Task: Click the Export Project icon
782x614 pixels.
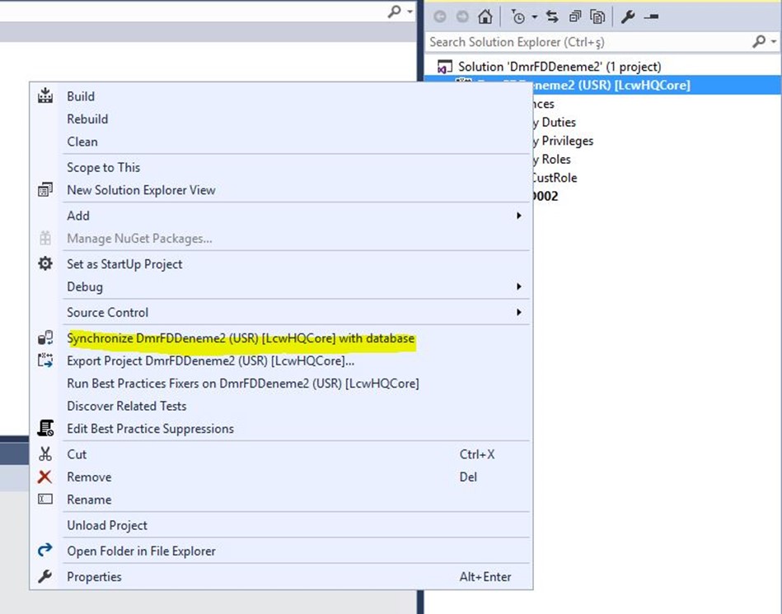Action: pos(44,360)
